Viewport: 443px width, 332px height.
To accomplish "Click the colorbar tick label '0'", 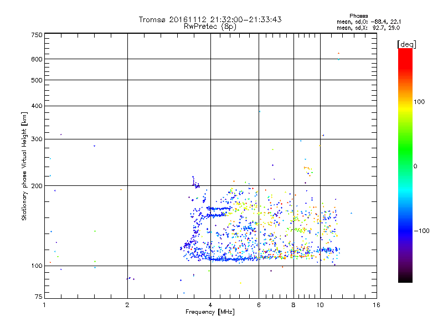I will [x=415, y=167].
